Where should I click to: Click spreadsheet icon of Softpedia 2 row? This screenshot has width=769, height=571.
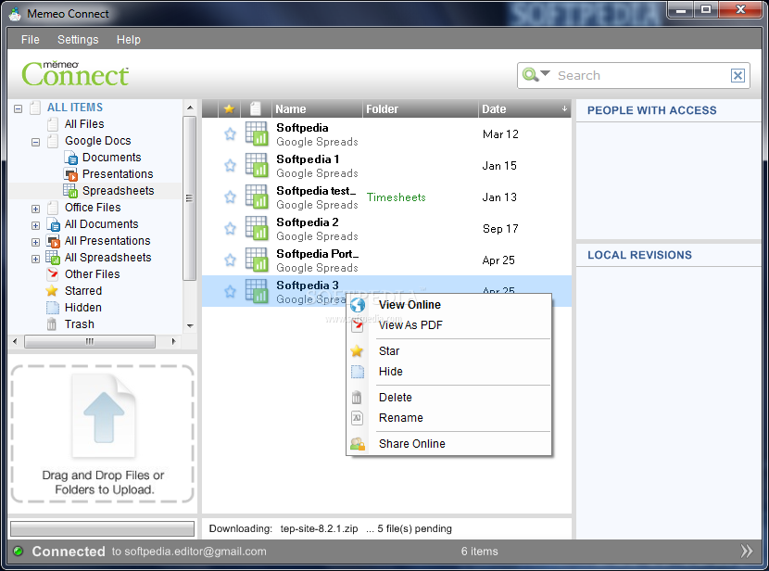tap(257, 228)
